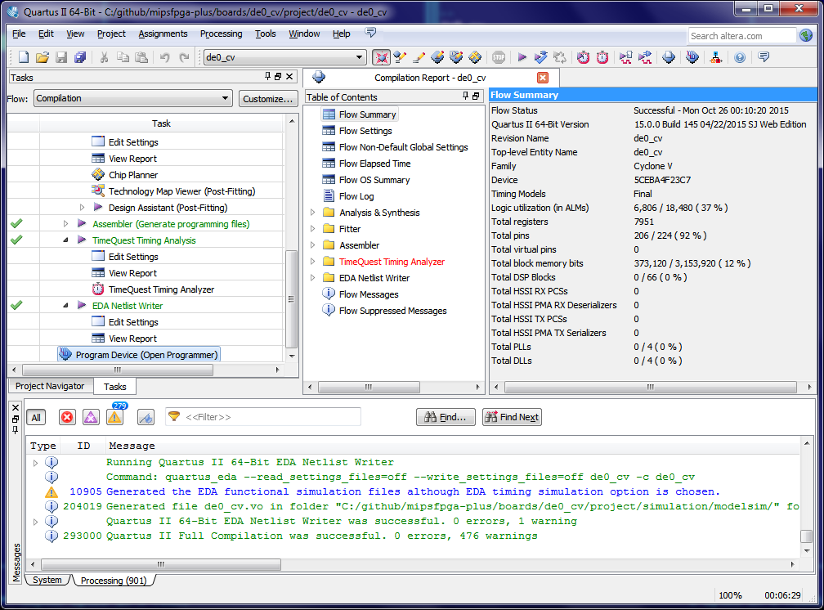This screenshot has width=824, height=610.
Task: Open the Programmer from the toolbar
Action: pos(692,57)
